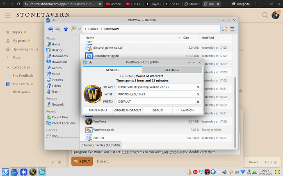This screenshot has height=176, width=283.
Task: Open Topics in forum sidebar
Action: pyautogui.click(x=17, y=32)
